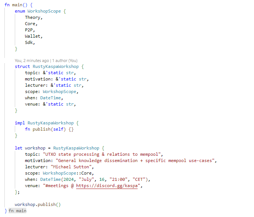Click the 'motivation: &'static str' struct field

tap(57, 79)
